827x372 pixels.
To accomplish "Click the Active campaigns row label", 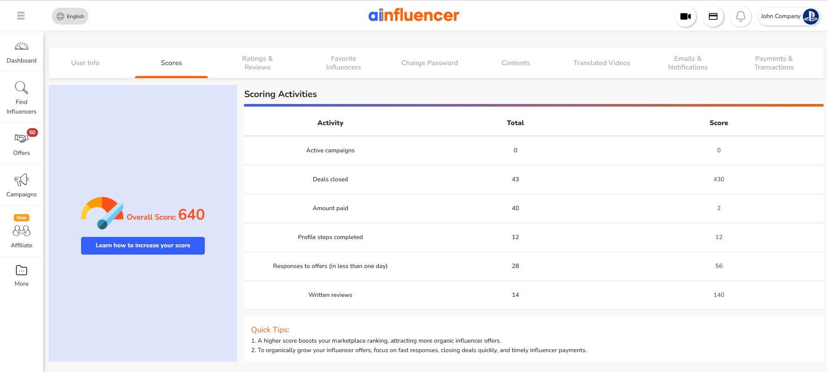I will point(330,151).
